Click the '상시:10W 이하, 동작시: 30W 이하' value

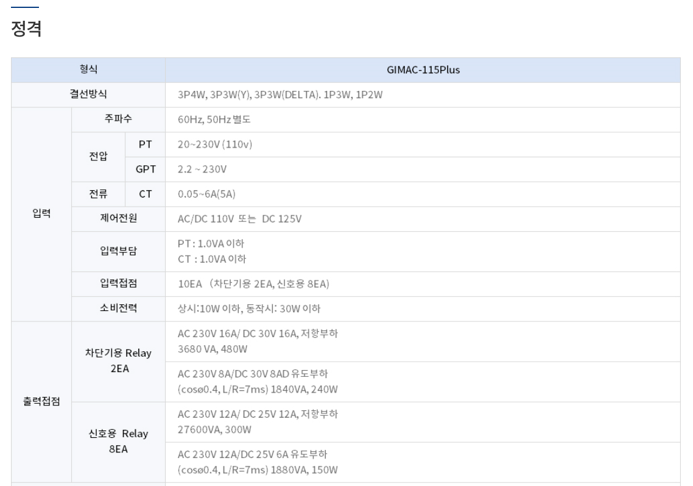[x=249, y=309]
